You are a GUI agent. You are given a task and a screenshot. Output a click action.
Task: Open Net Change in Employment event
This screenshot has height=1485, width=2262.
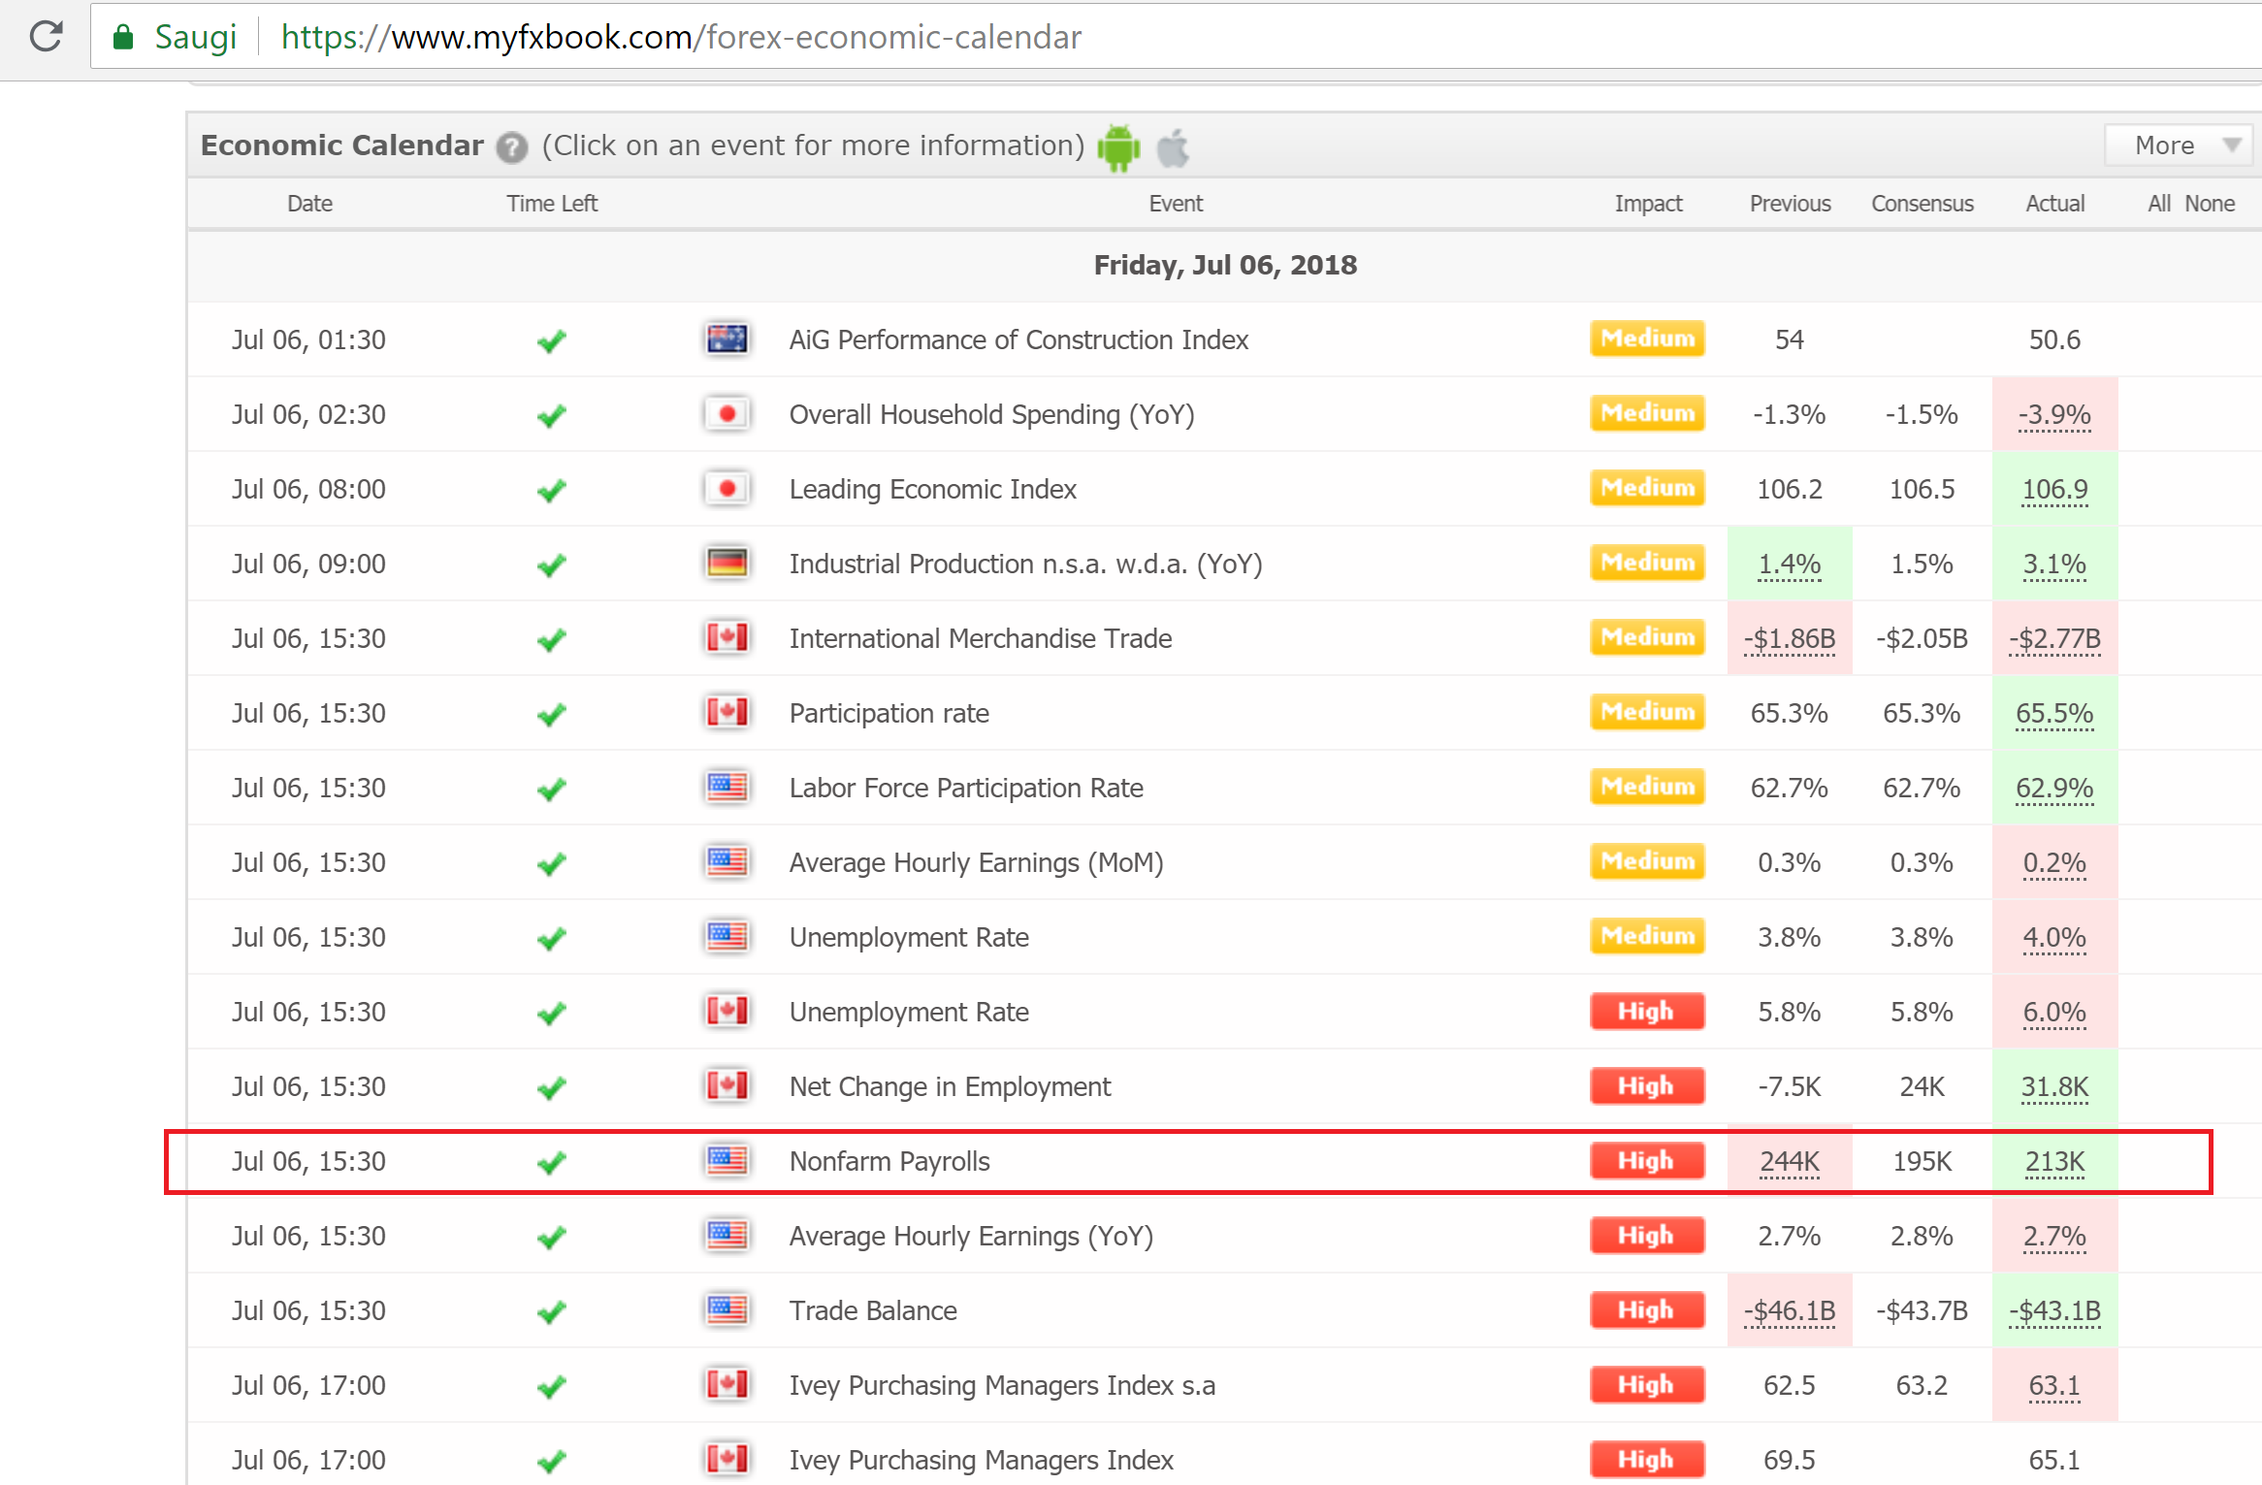pos(950,1086)
